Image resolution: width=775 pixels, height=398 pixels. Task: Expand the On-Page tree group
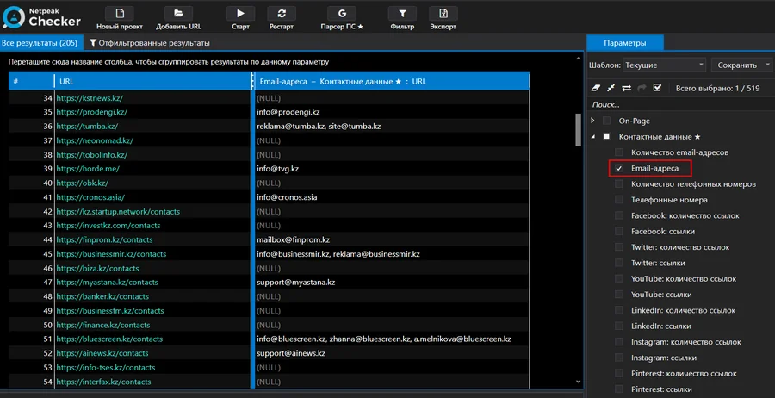593,121
